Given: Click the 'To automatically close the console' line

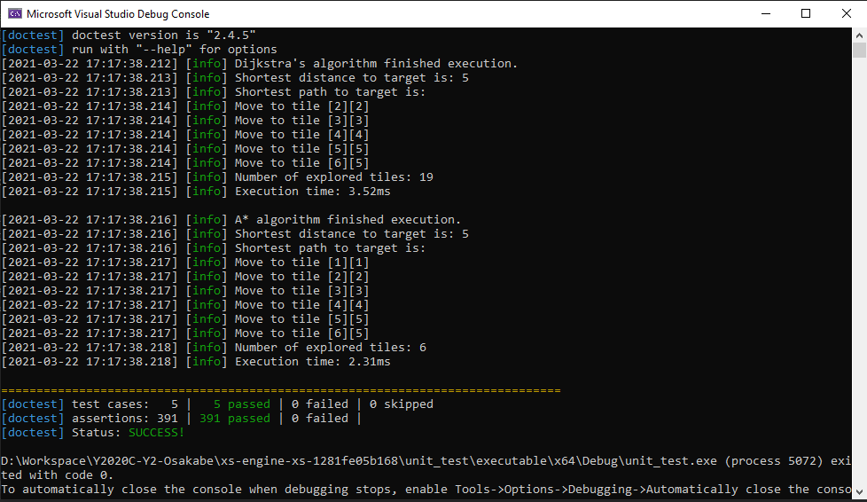Looking at the screenshot, I should click(426, 490).
